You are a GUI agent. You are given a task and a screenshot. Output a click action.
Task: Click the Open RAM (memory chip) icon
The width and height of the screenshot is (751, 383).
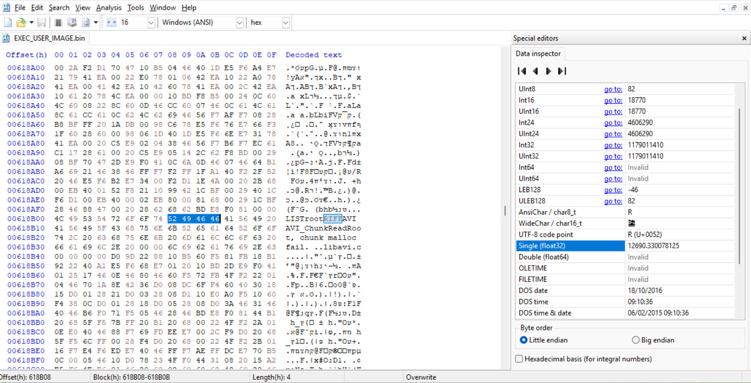(58, 22)
